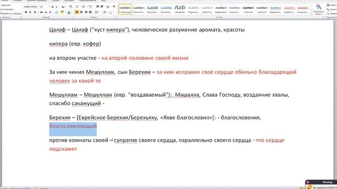Click the highlighted word благословляющий
Screen dimensions: 337x189
tap(73, 126)
